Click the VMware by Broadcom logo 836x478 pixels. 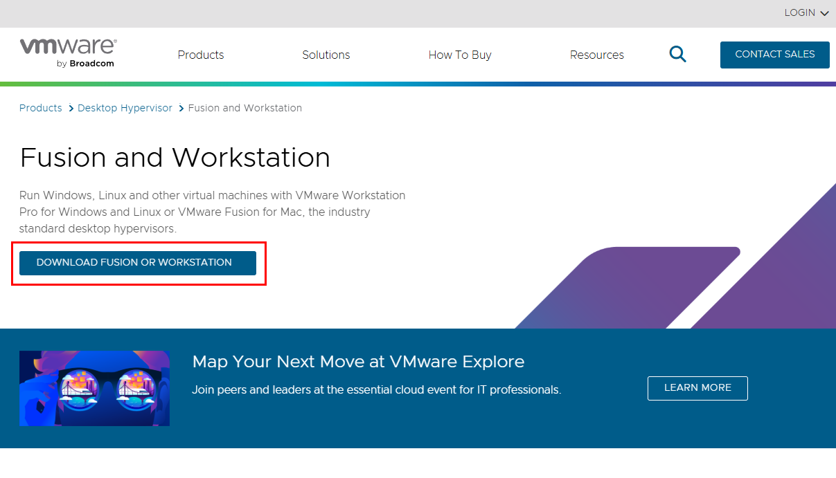click(68, 53)
